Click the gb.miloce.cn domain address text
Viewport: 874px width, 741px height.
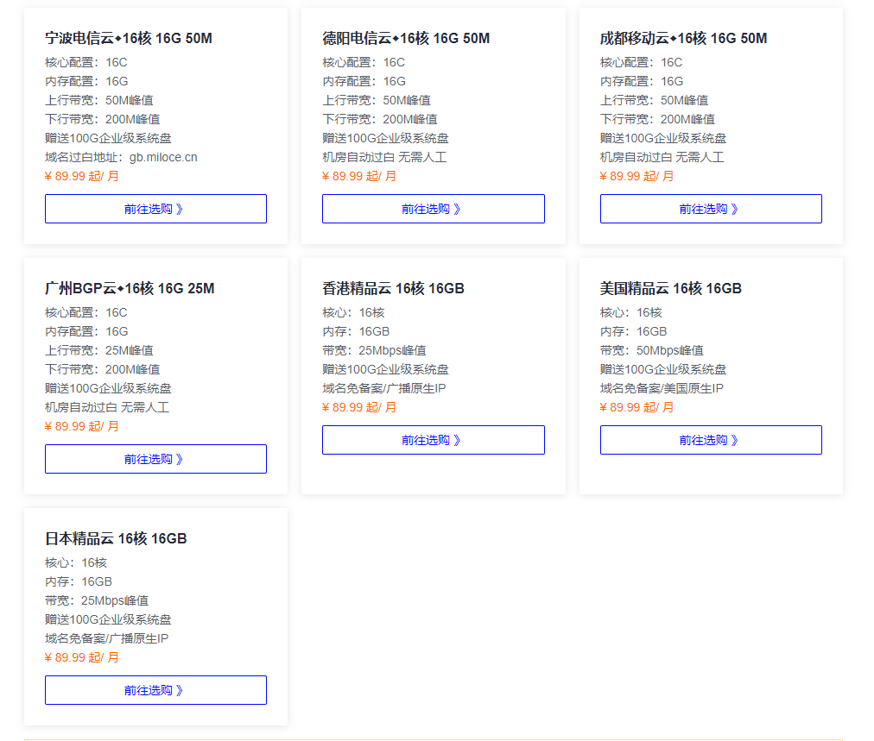point(163,157)
